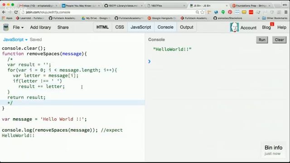Click Add library
This screenshot has height=163, width=290.
click(x=40, y=27)
